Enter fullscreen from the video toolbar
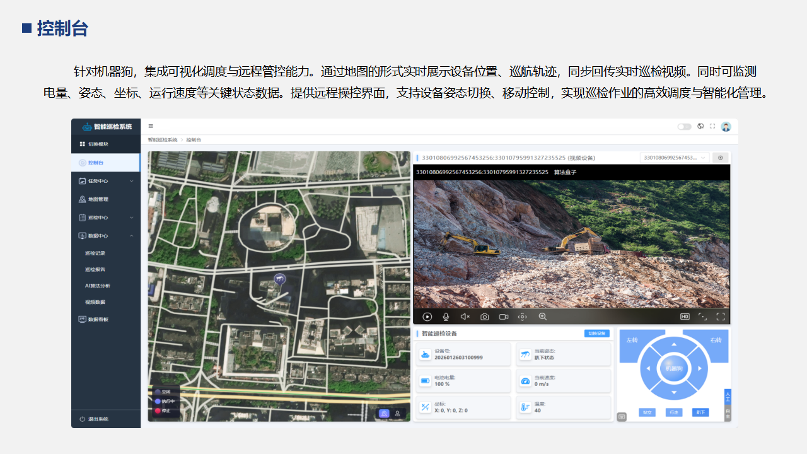This screenshot has width=807, height=454. click(x=721, y=317)
